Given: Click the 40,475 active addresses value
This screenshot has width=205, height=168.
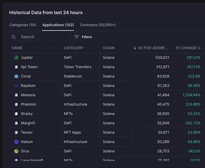Looking at the screenshot, I should (x=163, y=104).
